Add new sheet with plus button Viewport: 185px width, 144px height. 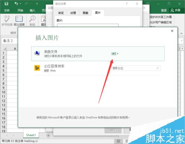48,136
